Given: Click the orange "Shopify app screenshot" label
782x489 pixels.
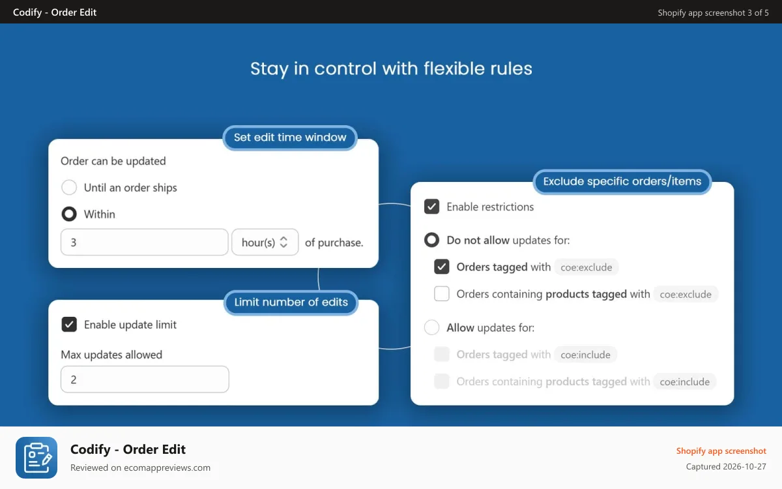Looking at the screenshot, I should pyautogui.click(x=721, y=451).
